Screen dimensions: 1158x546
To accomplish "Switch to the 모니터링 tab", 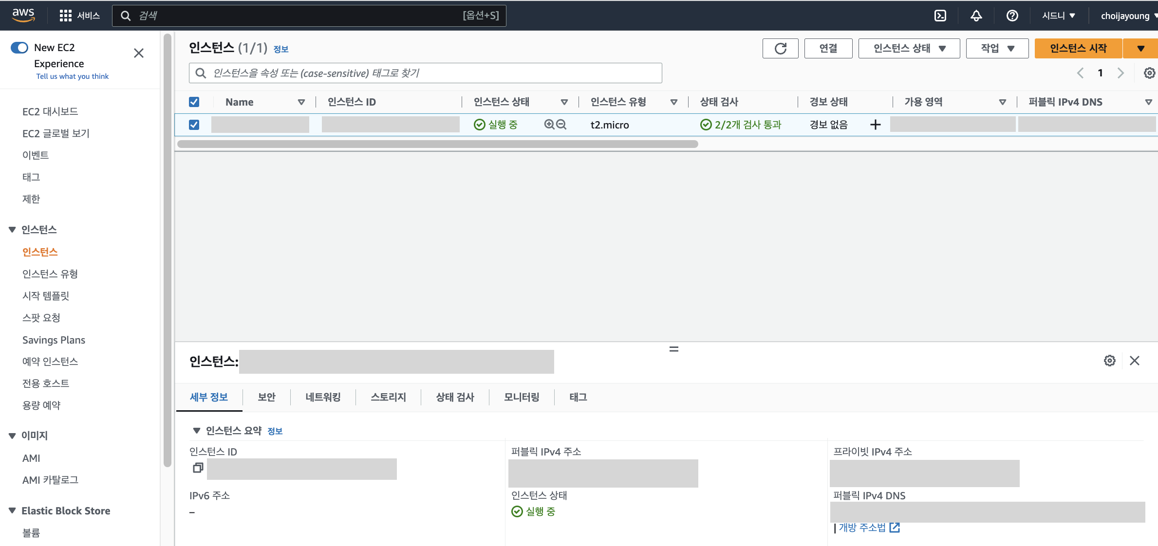I will [522, 397].
